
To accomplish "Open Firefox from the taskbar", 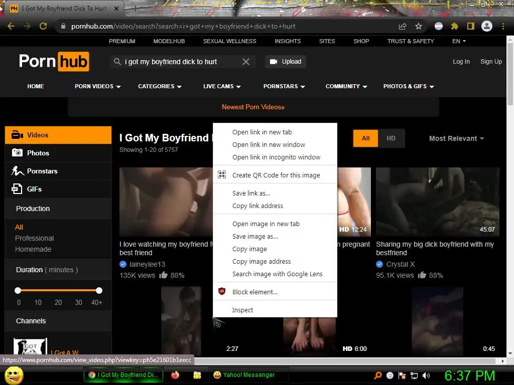I will pos(175,375).
